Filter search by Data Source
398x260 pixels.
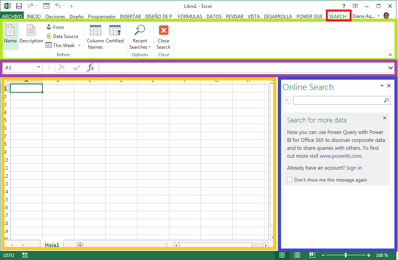point(63,36)
